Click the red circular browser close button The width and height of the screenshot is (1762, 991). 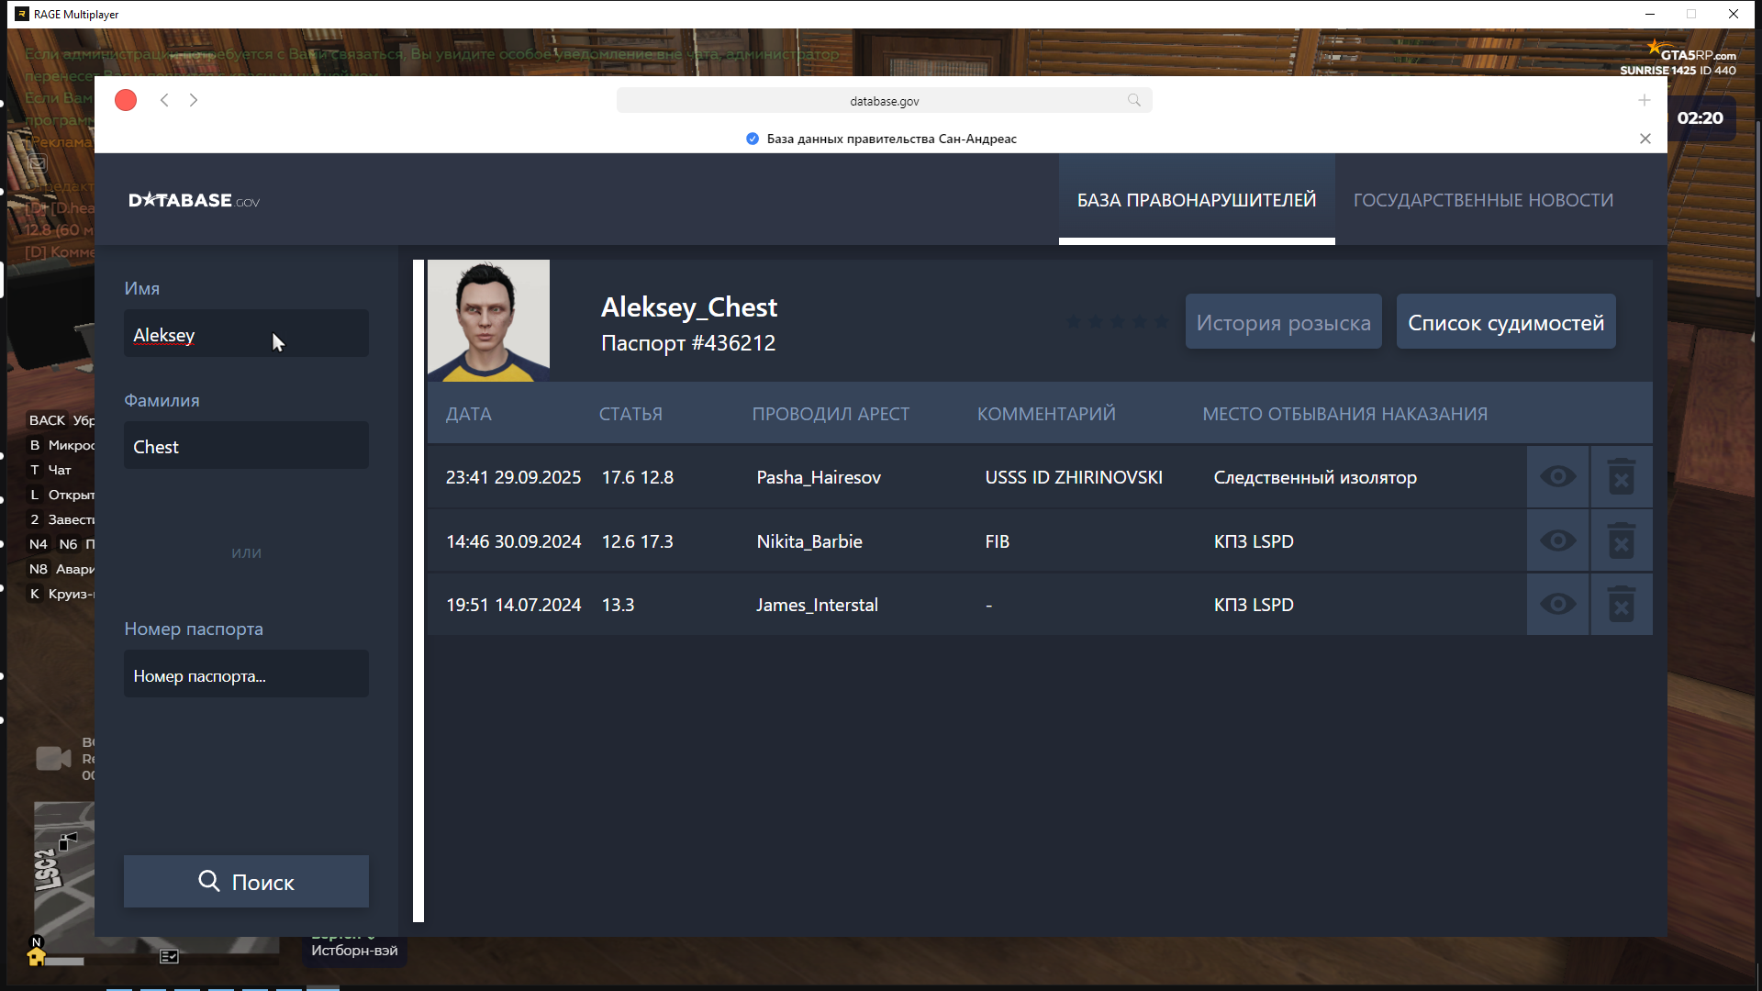[x=126, y=100]
